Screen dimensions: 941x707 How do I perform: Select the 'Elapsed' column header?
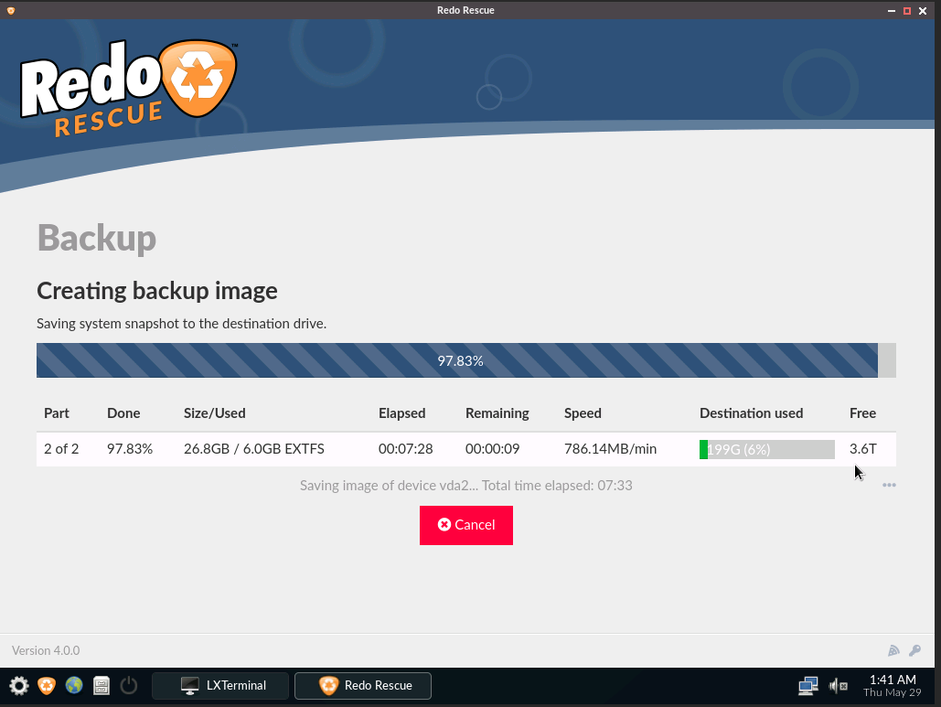tap(401, 412)
